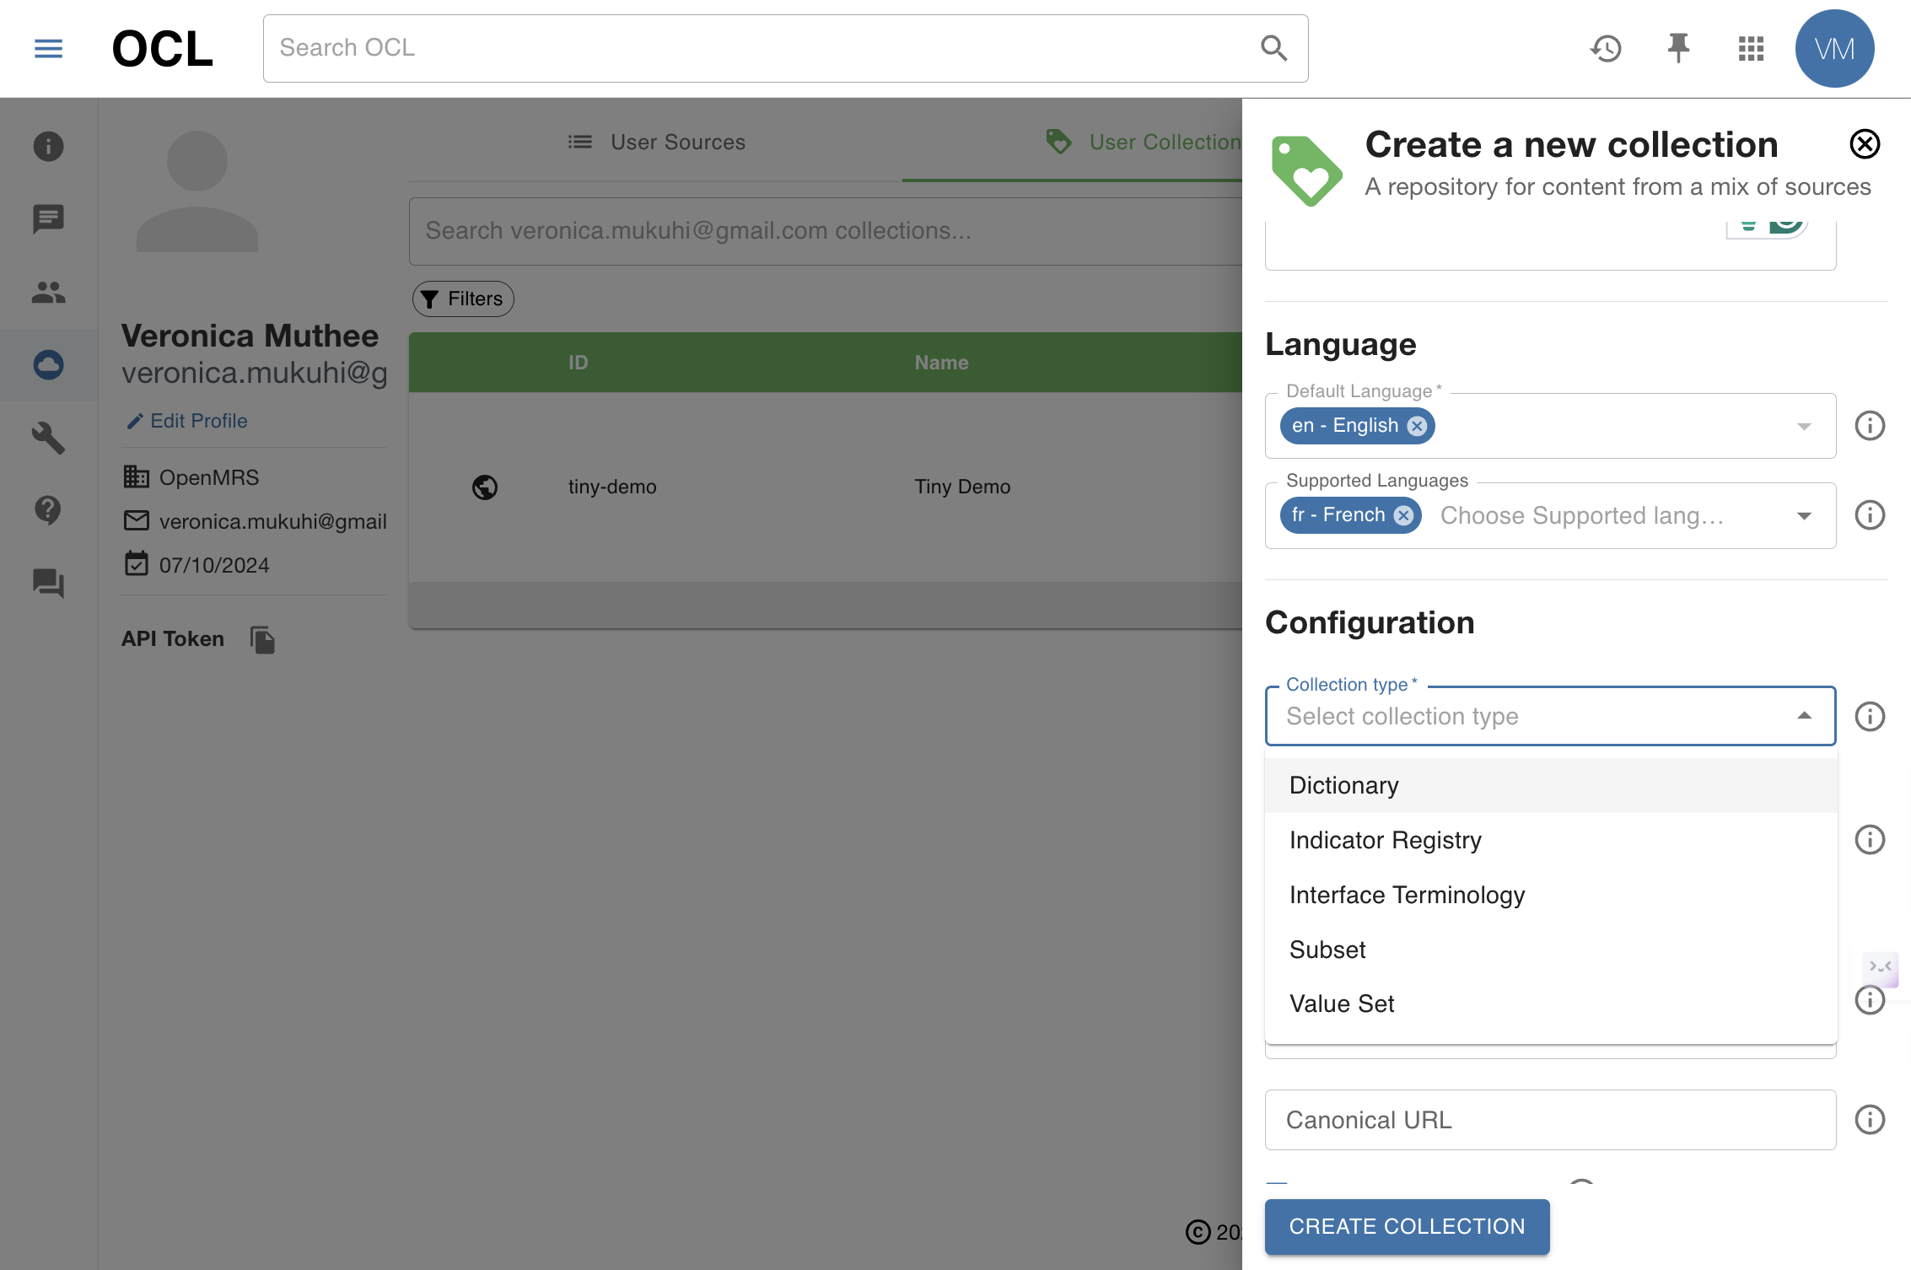Open the VM user avatar menu
The image size is (1911, 1270).
1834,48
